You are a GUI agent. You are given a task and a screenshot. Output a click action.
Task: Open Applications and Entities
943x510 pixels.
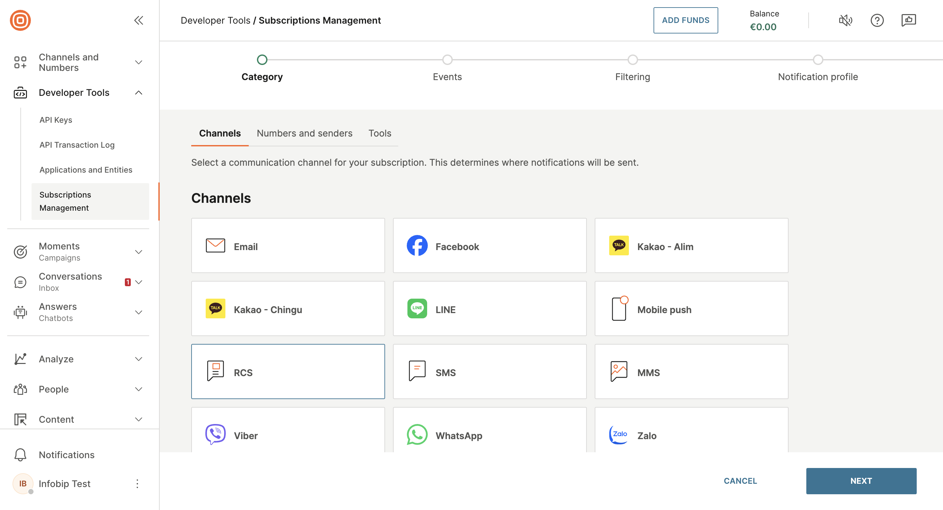click(86, 170)
